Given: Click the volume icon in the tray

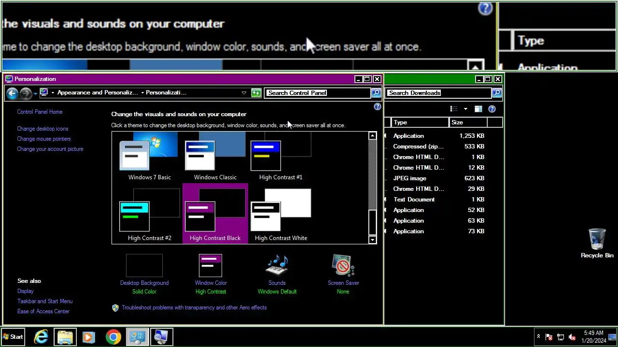Looking at the screenshot, I should (x=572, y=337).
